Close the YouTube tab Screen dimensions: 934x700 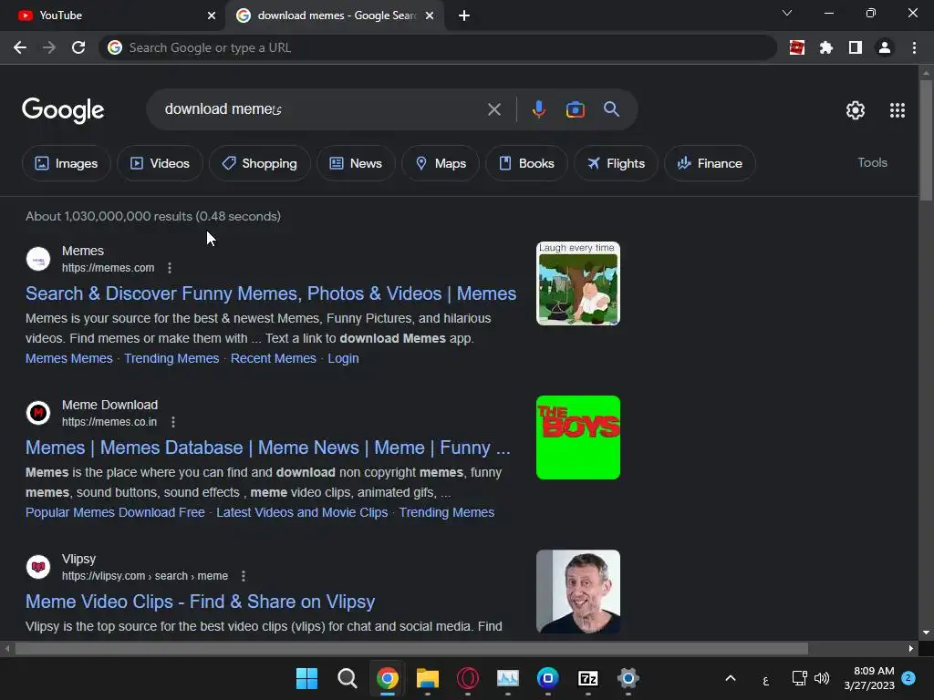pyautogui.click(x=212, y=15)
